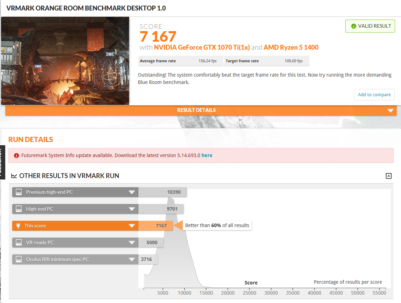Image resolution: width=401 pixels, height=303 pixels.
Task: Click the Oculus Rift minimum spec PC label
Action: click(x=57, y=259)
